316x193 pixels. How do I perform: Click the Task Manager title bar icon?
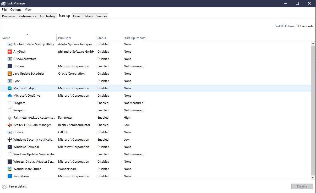point(3,3)
